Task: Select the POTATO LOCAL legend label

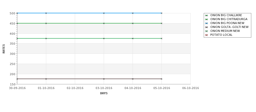Action: [x=221, y=35]
